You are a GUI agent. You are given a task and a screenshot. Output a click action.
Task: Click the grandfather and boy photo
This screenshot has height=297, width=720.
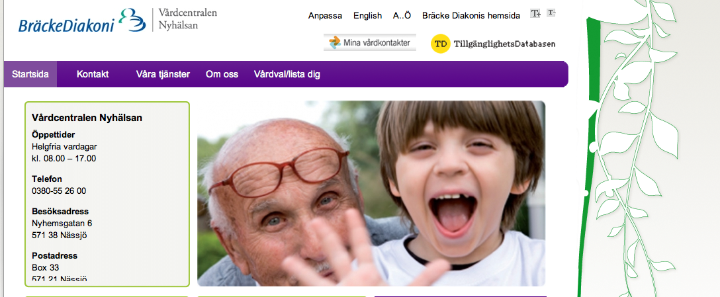[x=371, y=193]
